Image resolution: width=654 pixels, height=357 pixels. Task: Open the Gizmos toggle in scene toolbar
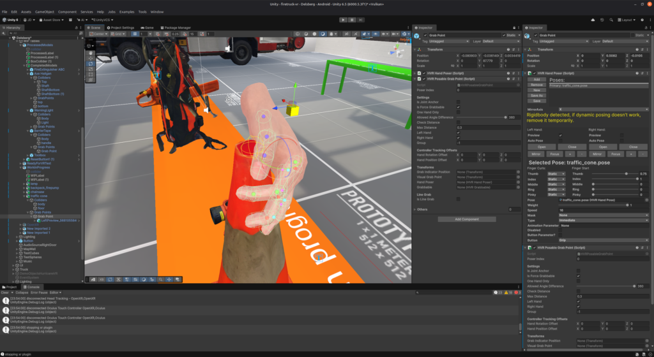click(404, 34)
